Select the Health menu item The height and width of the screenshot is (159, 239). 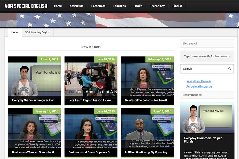point(138,6)
